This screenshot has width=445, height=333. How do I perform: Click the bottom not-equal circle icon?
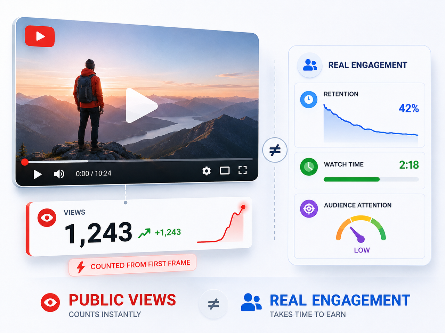213,304
